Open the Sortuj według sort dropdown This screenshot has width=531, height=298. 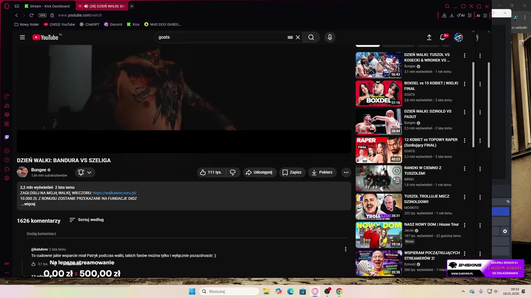(87, 220)
